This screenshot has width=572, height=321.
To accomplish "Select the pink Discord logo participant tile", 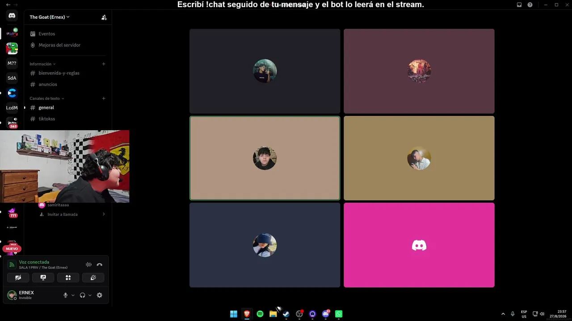I will tap(419, 245).
